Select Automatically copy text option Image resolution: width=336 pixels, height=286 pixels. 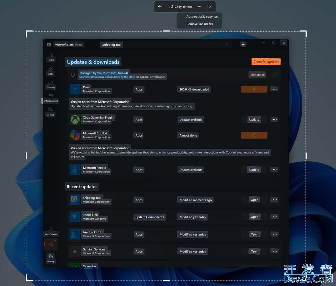(203, 17)
